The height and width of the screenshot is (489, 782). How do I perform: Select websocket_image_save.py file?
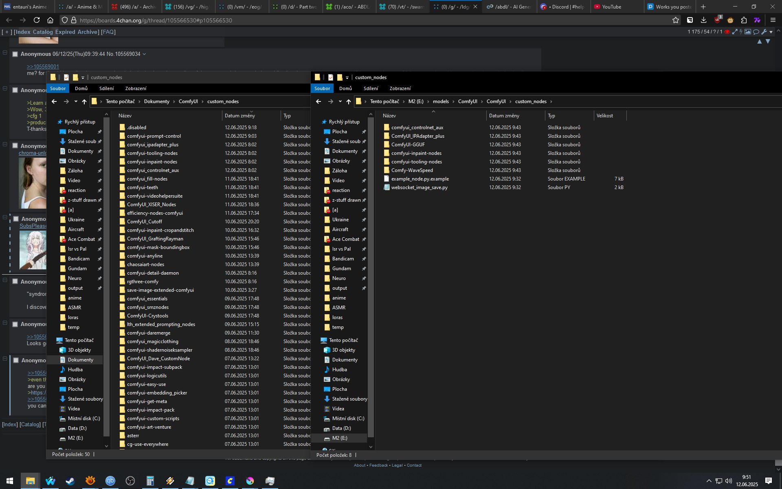[419, 187]
